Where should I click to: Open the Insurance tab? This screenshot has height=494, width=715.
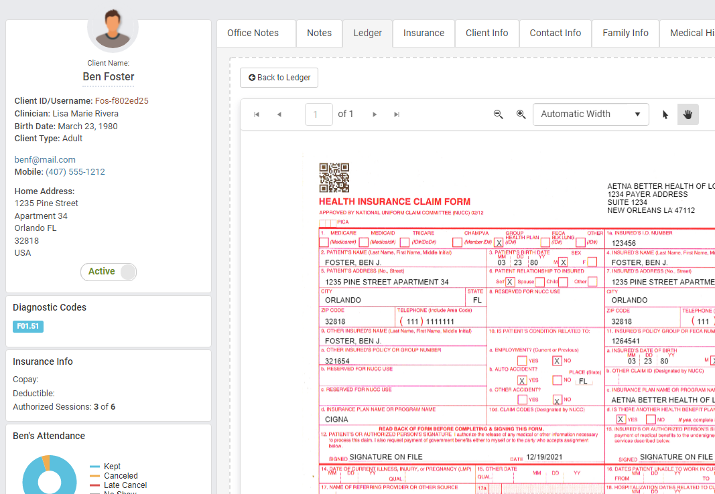[x=424, y=33]
